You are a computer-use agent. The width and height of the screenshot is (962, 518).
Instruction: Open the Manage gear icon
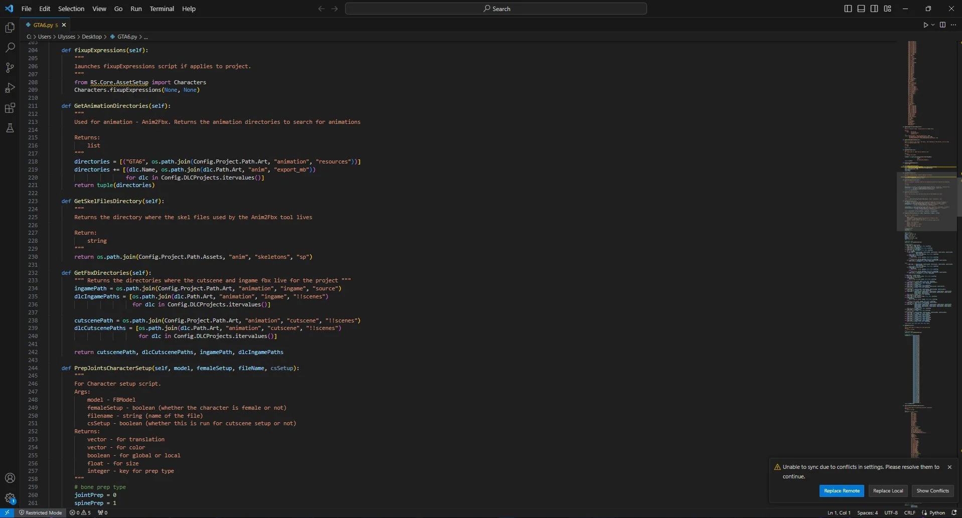point(10,498)
